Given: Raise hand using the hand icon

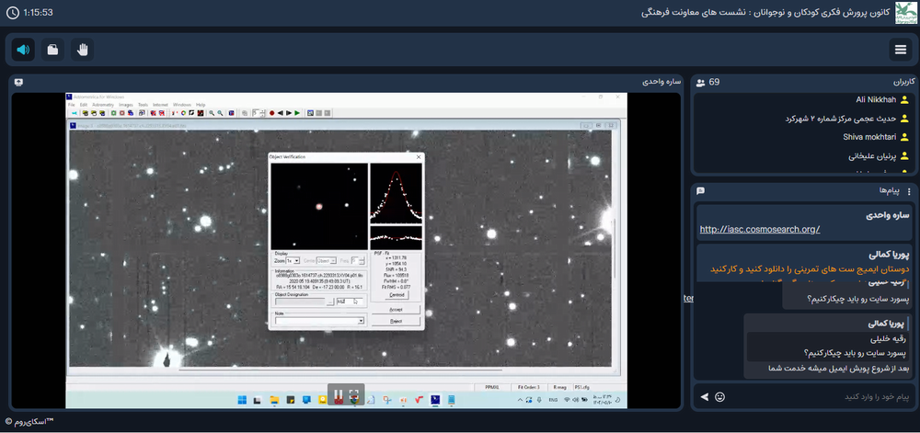Looking at the screenshot, I should (82, 50).
